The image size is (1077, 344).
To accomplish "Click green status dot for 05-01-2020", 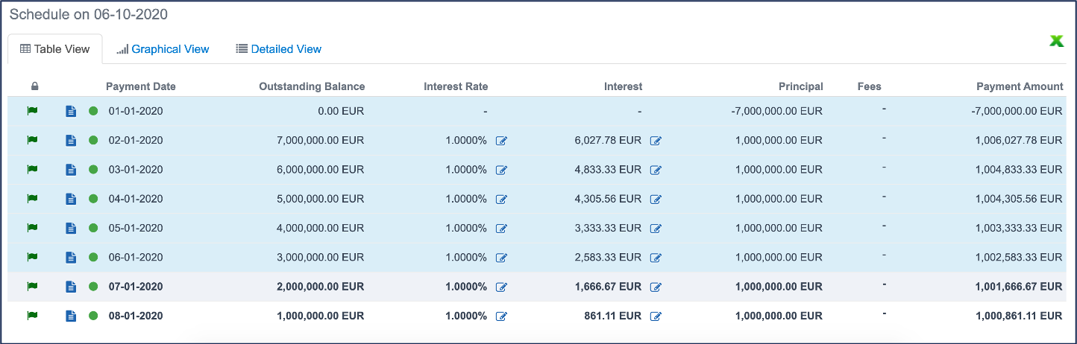I will [93, 228].
